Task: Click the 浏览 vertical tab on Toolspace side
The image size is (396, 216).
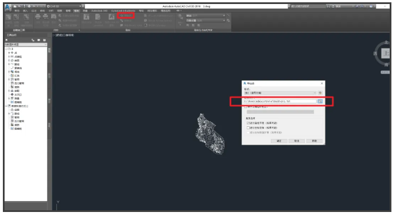Action: point(49,50)
